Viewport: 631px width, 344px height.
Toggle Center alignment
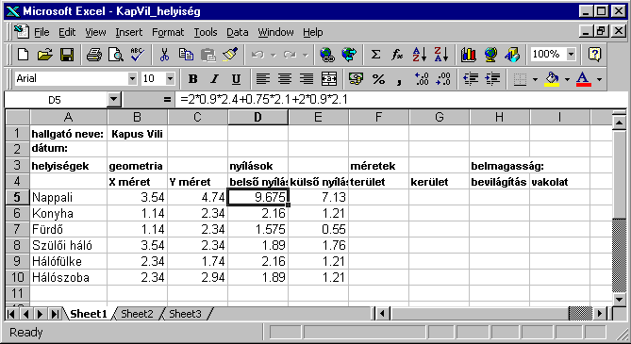tap(285, 78)
